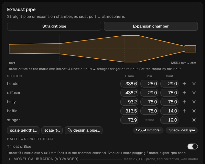Viewport: 205px width, 164px height.
Task: Toggle the Throat orifice switch
Action: click(193, 146)
